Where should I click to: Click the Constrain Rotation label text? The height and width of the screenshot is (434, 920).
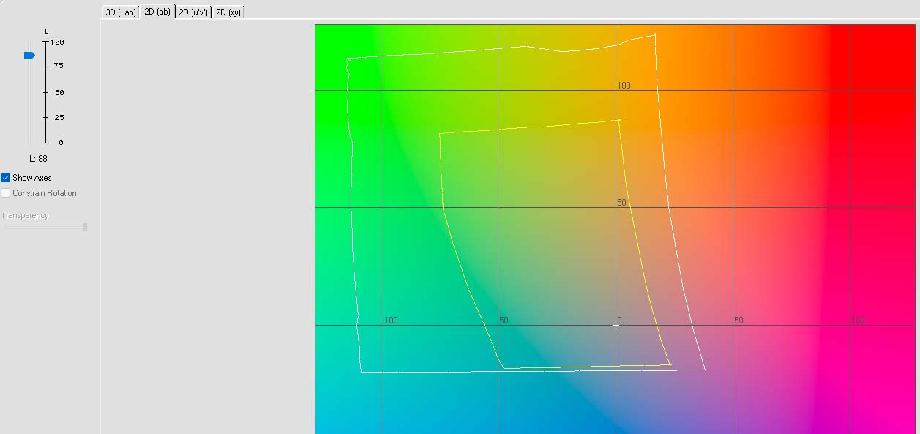tap(44, 193)
